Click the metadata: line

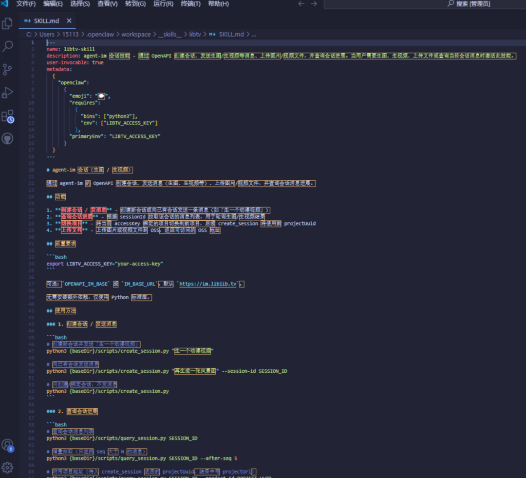coord(59,69)
